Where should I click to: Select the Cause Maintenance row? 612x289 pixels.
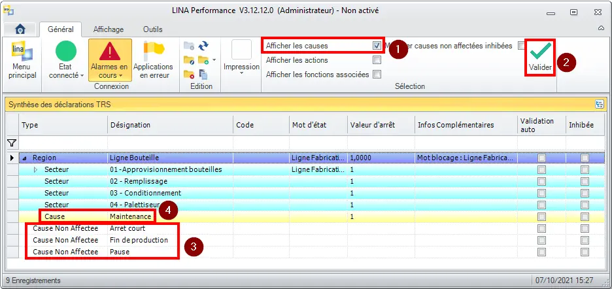click(131, 216)
